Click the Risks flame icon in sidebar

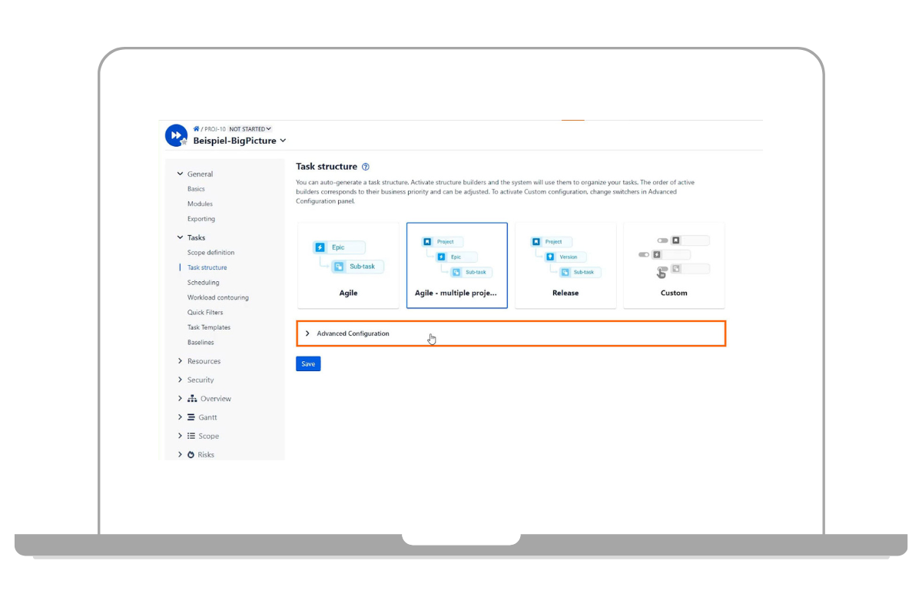pos(191,455)
